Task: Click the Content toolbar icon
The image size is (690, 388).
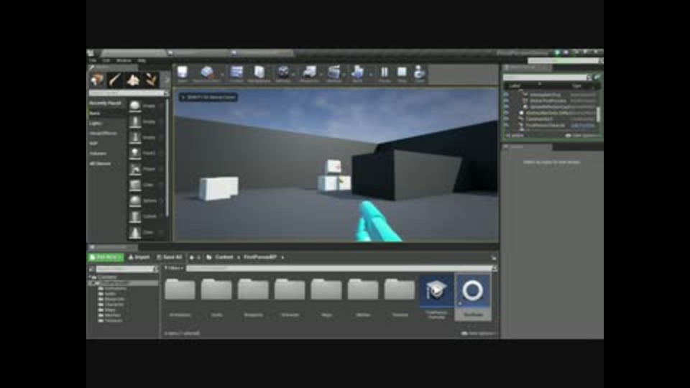Action: [x=236, y=72]
